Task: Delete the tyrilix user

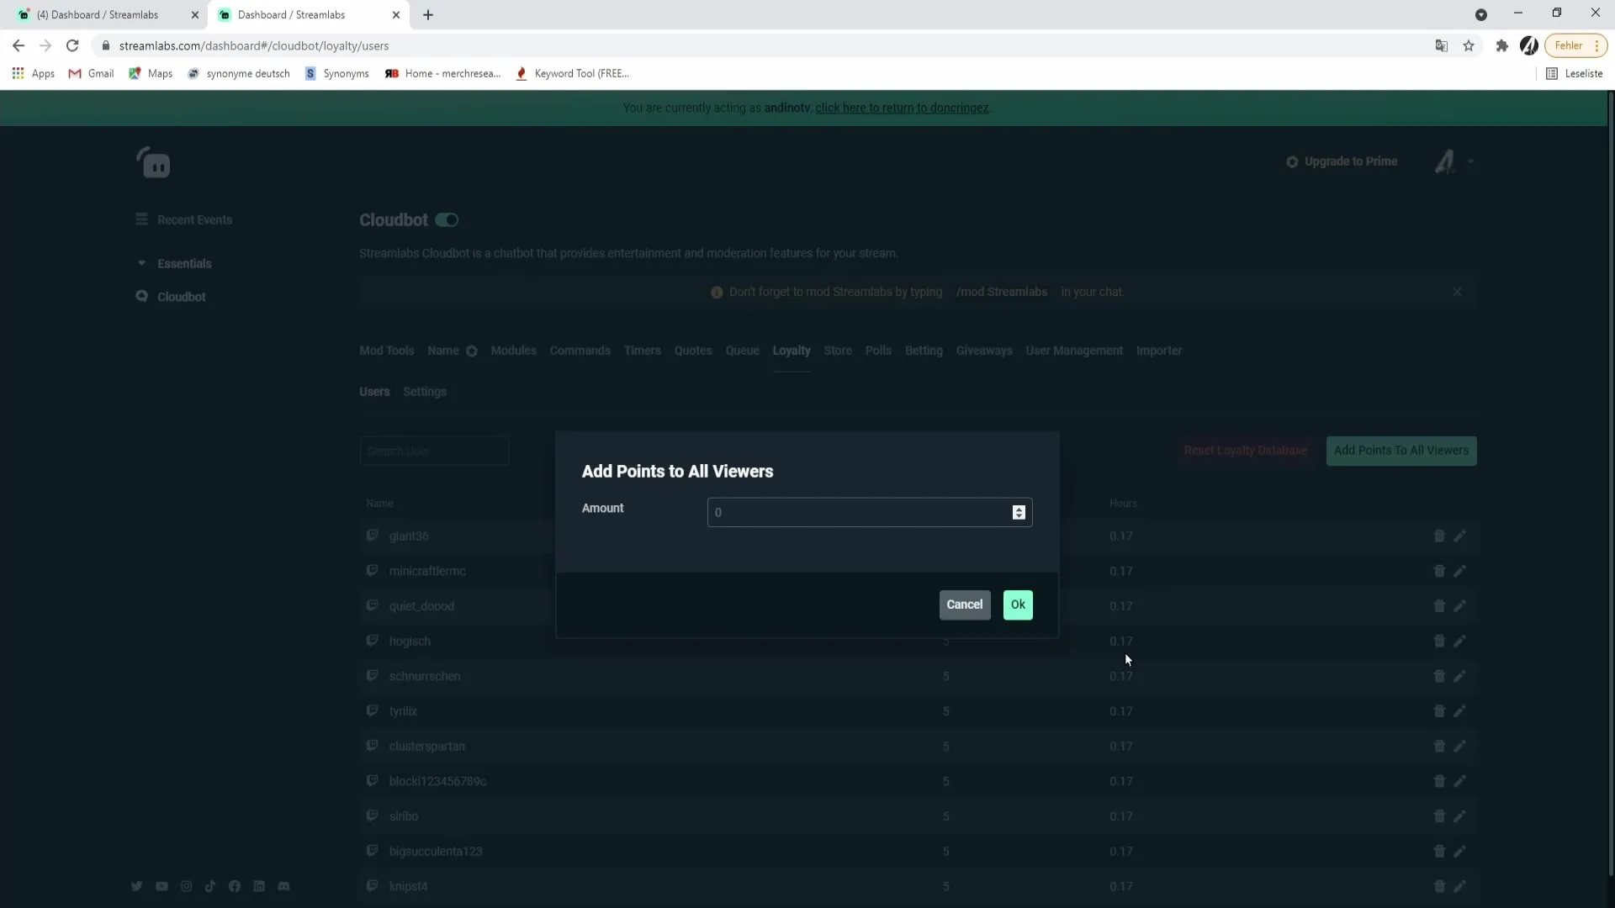Action: click(x=1439, y=711)
